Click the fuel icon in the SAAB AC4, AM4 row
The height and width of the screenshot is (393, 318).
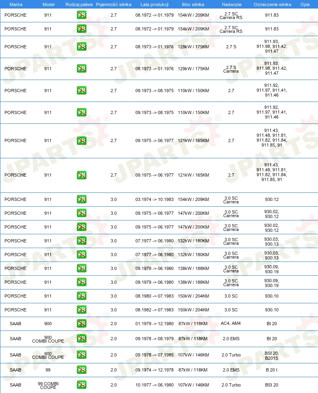pos(82,323)
